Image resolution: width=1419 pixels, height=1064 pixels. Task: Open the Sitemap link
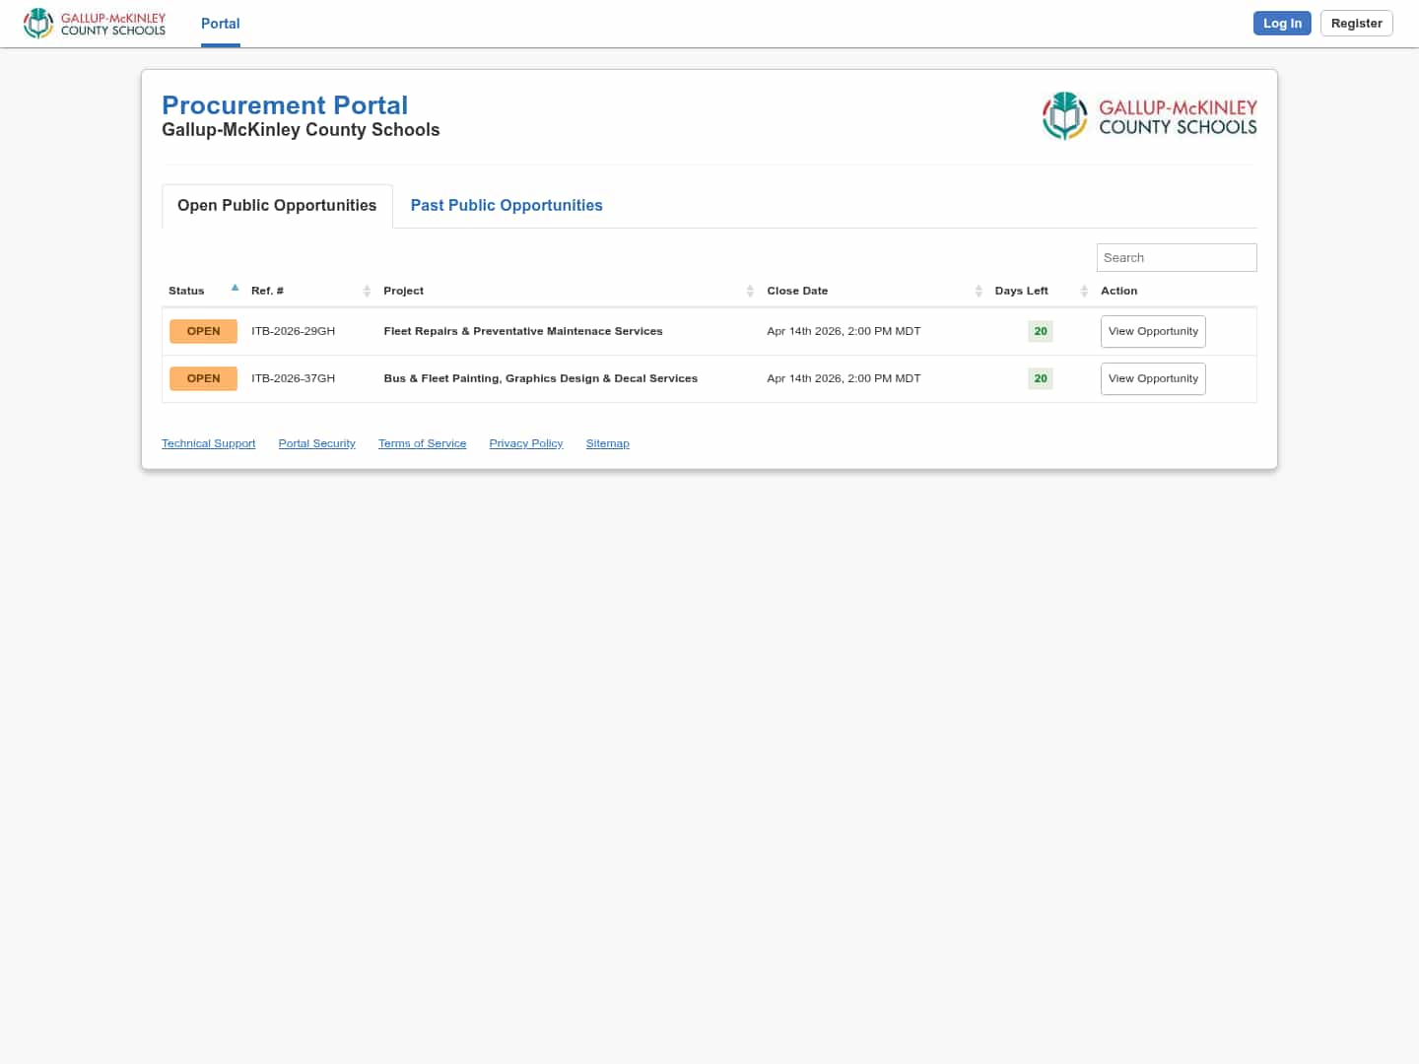pyautogui.click(x=607, y=443)
